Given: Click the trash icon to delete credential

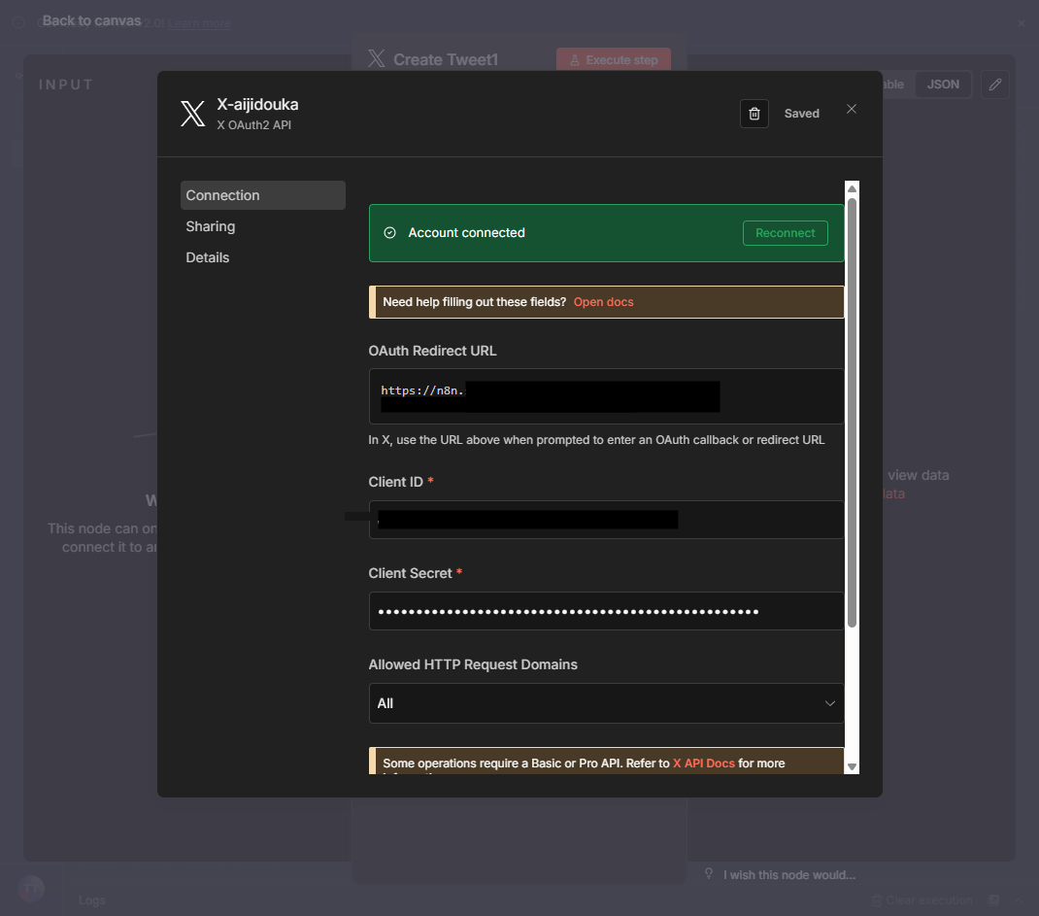Looking at the screenshot, I should pos(754,114).
